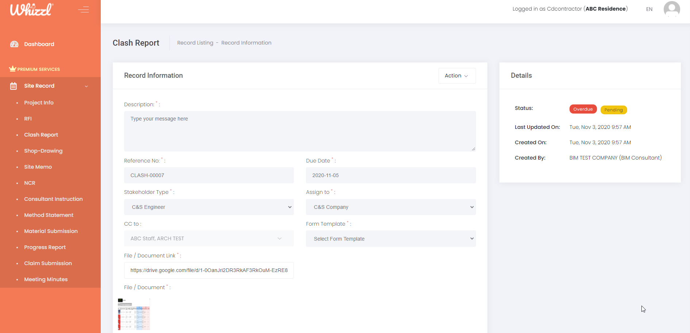Open the CC to multi-select

[x=209, y=238]
